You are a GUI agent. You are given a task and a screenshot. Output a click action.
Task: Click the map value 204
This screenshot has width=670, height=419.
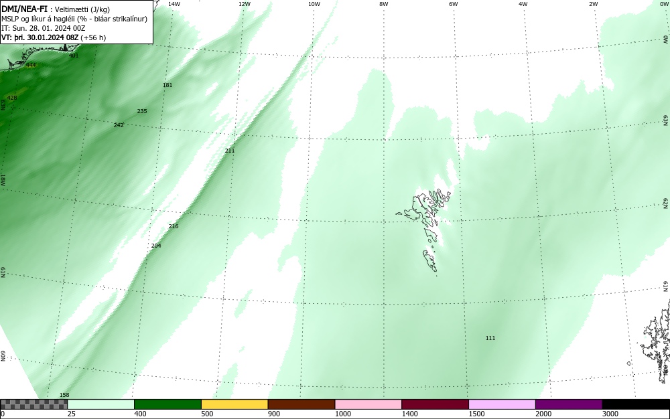point(156,246)
